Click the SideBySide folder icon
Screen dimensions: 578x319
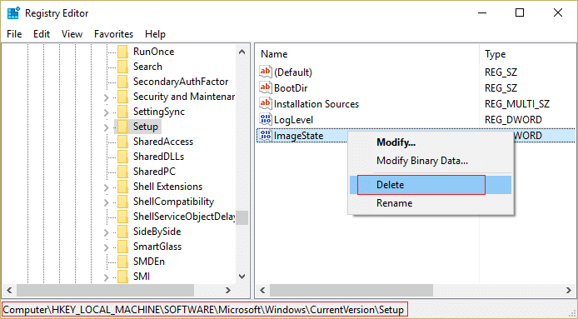122,232
